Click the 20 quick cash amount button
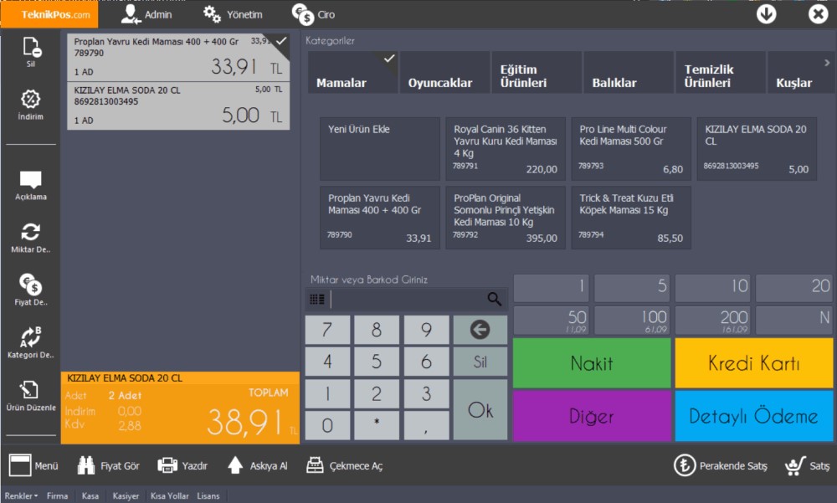 793,289
